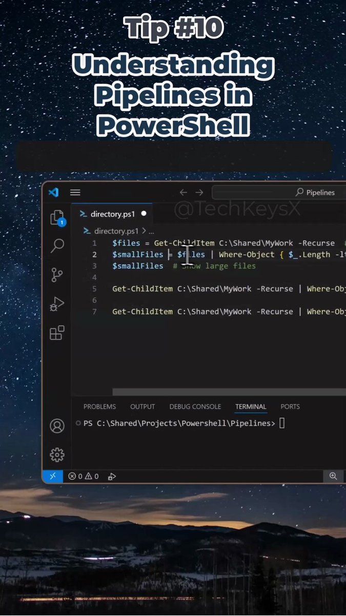This screenshot has width=346, height=616.
Task: Switch to the PROBLEMS panel tab
Action: coord(99,407)
